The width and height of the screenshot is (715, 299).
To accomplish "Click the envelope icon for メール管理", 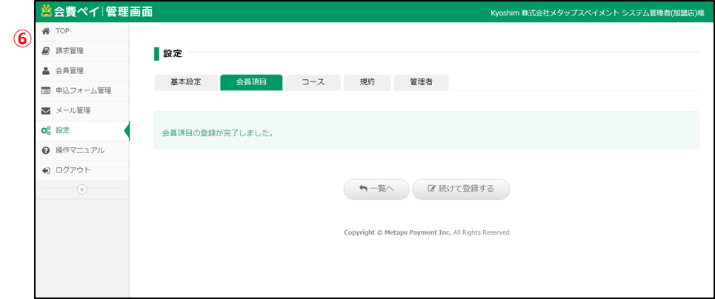I will [46, 111].
